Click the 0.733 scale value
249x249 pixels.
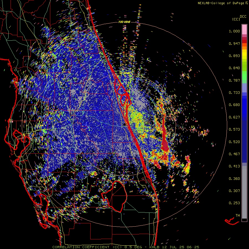tap(234, 93)
